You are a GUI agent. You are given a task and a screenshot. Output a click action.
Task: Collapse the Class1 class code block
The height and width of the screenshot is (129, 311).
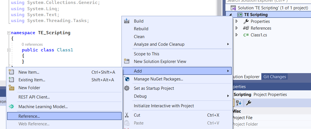click(9, 50)
